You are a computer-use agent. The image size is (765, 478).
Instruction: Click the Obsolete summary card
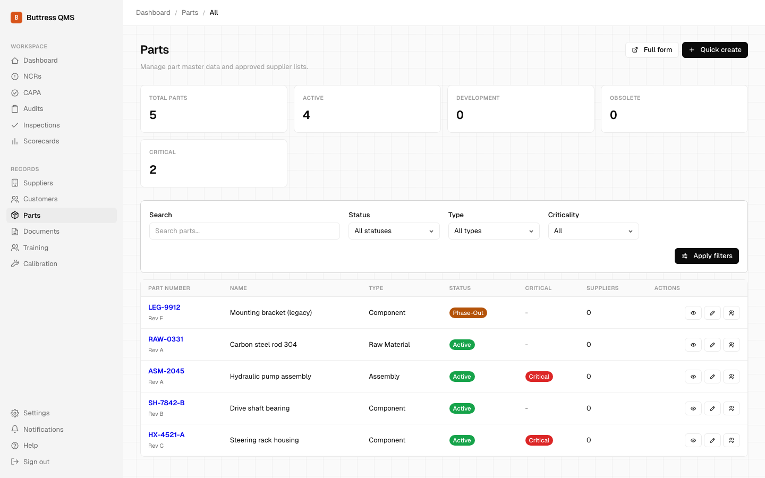[x=674, y=109]
